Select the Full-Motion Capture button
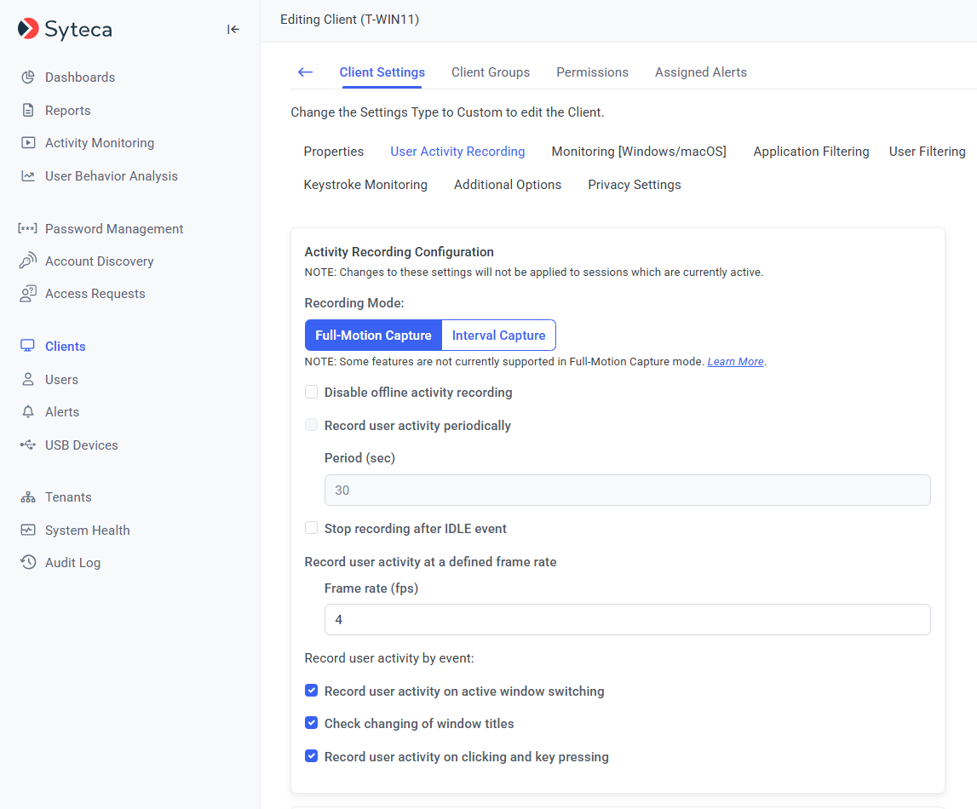Screen dimensions: 977x809 point(373,336)
